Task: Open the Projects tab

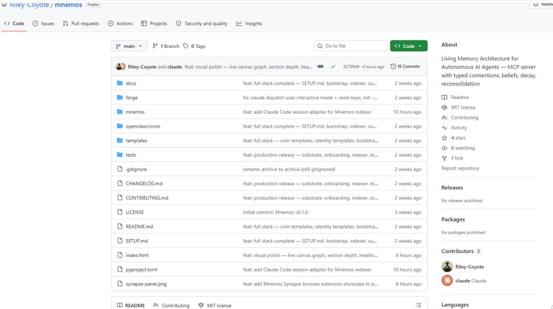Action: point(154,23)
